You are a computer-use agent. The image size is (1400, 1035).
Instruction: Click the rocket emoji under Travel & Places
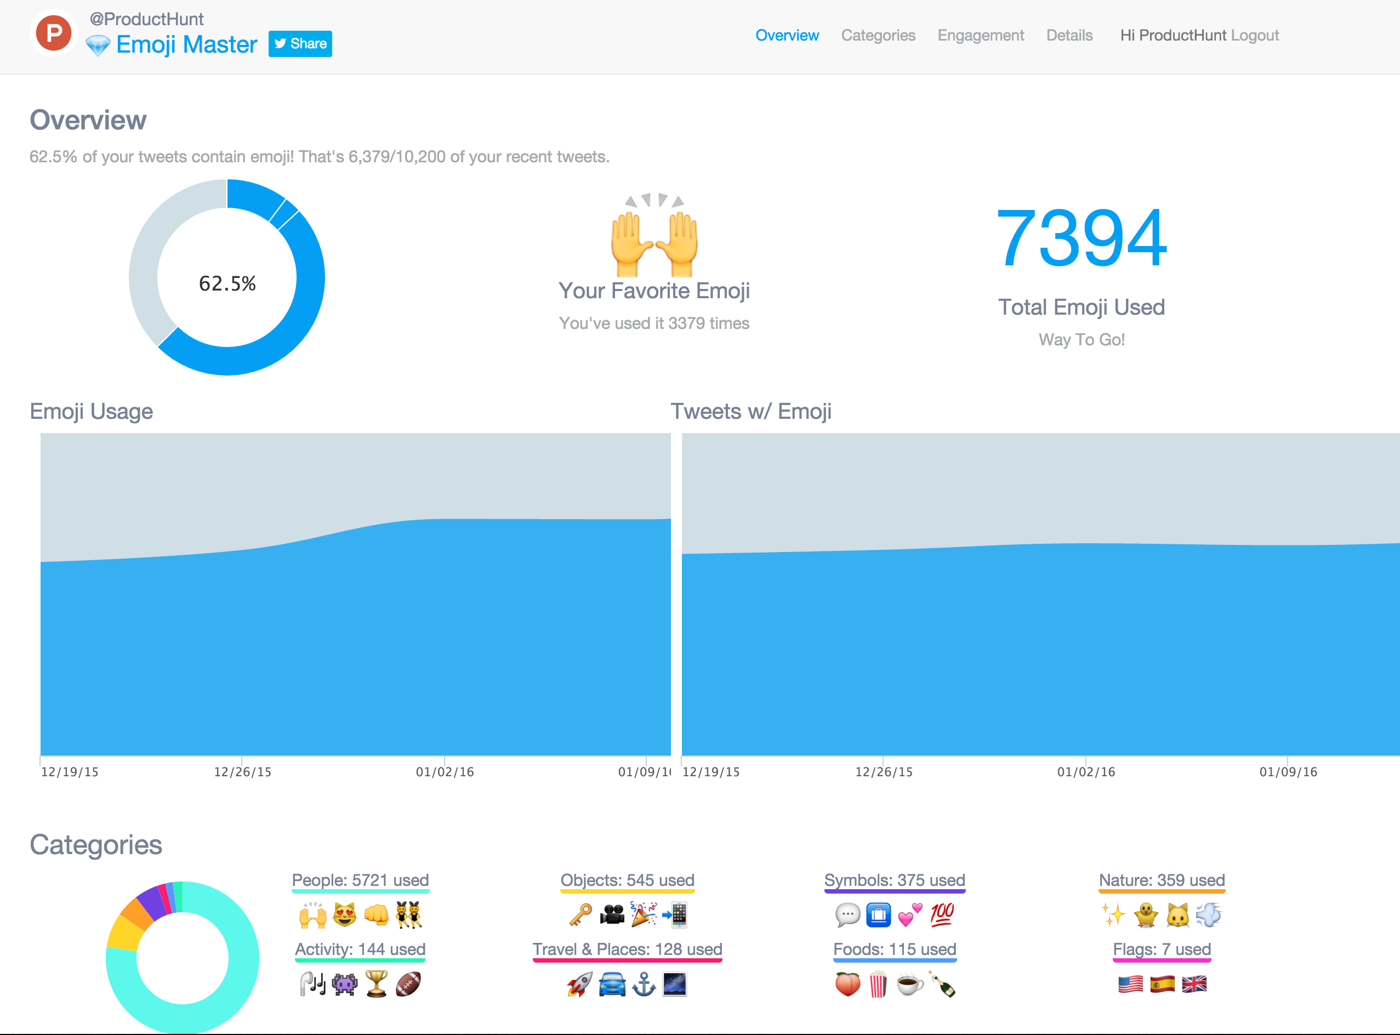(579, 984)
